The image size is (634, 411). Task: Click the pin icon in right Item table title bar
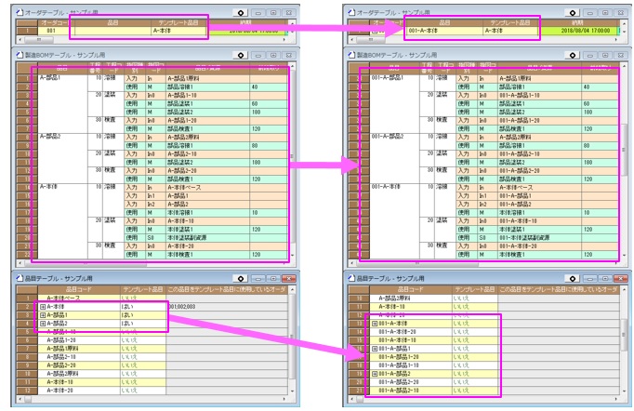574,278
